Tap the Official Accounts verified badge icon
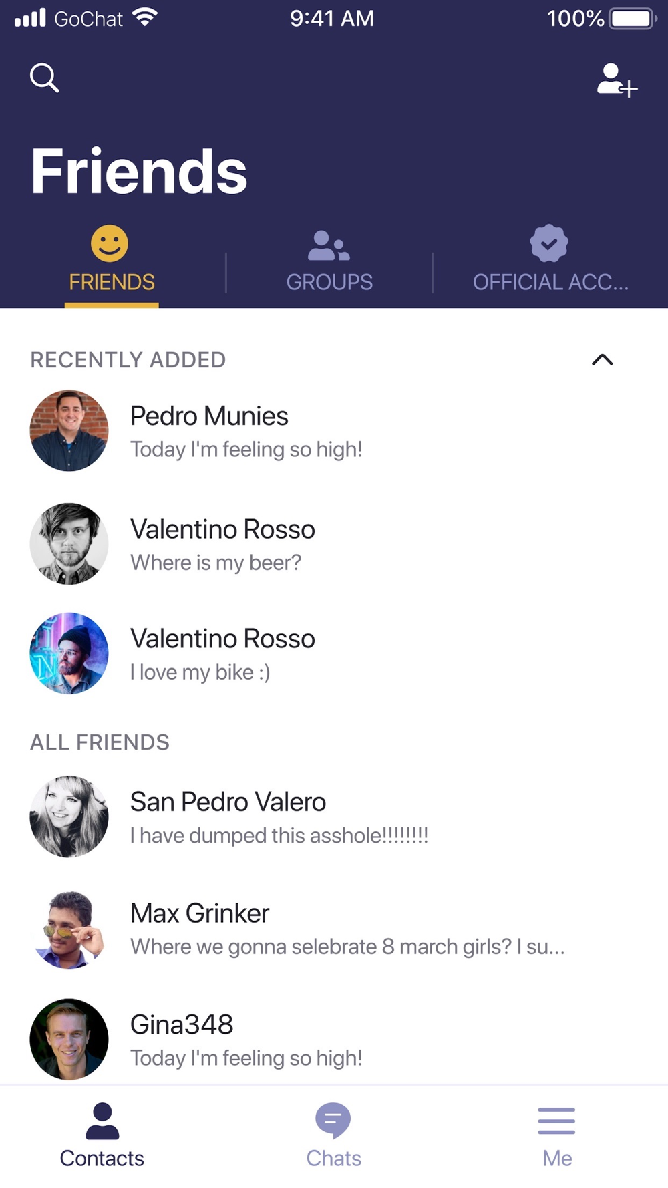The height and width of the screenshot is (1188, 668). click(x=549, y=243)
